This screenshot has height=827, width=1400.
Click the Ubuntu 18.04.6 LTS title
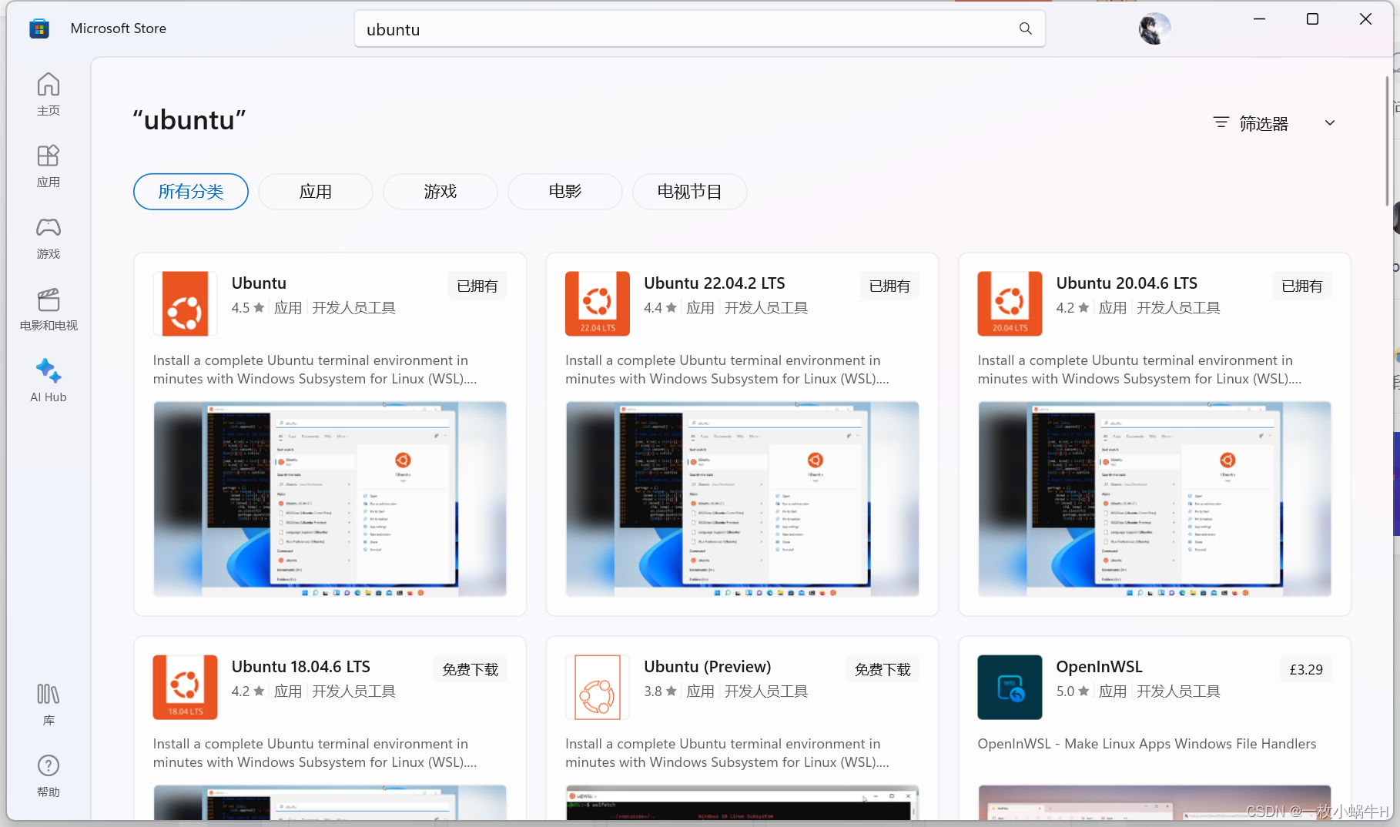click(301, 667)
